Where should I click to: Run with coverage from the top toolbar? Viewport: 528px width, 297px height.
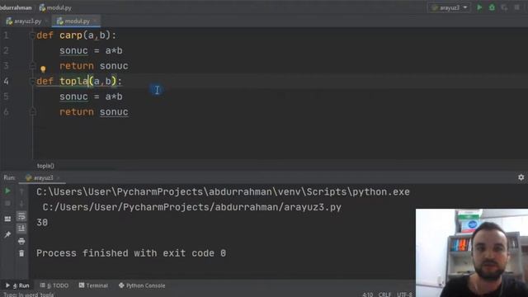[504, 7]
